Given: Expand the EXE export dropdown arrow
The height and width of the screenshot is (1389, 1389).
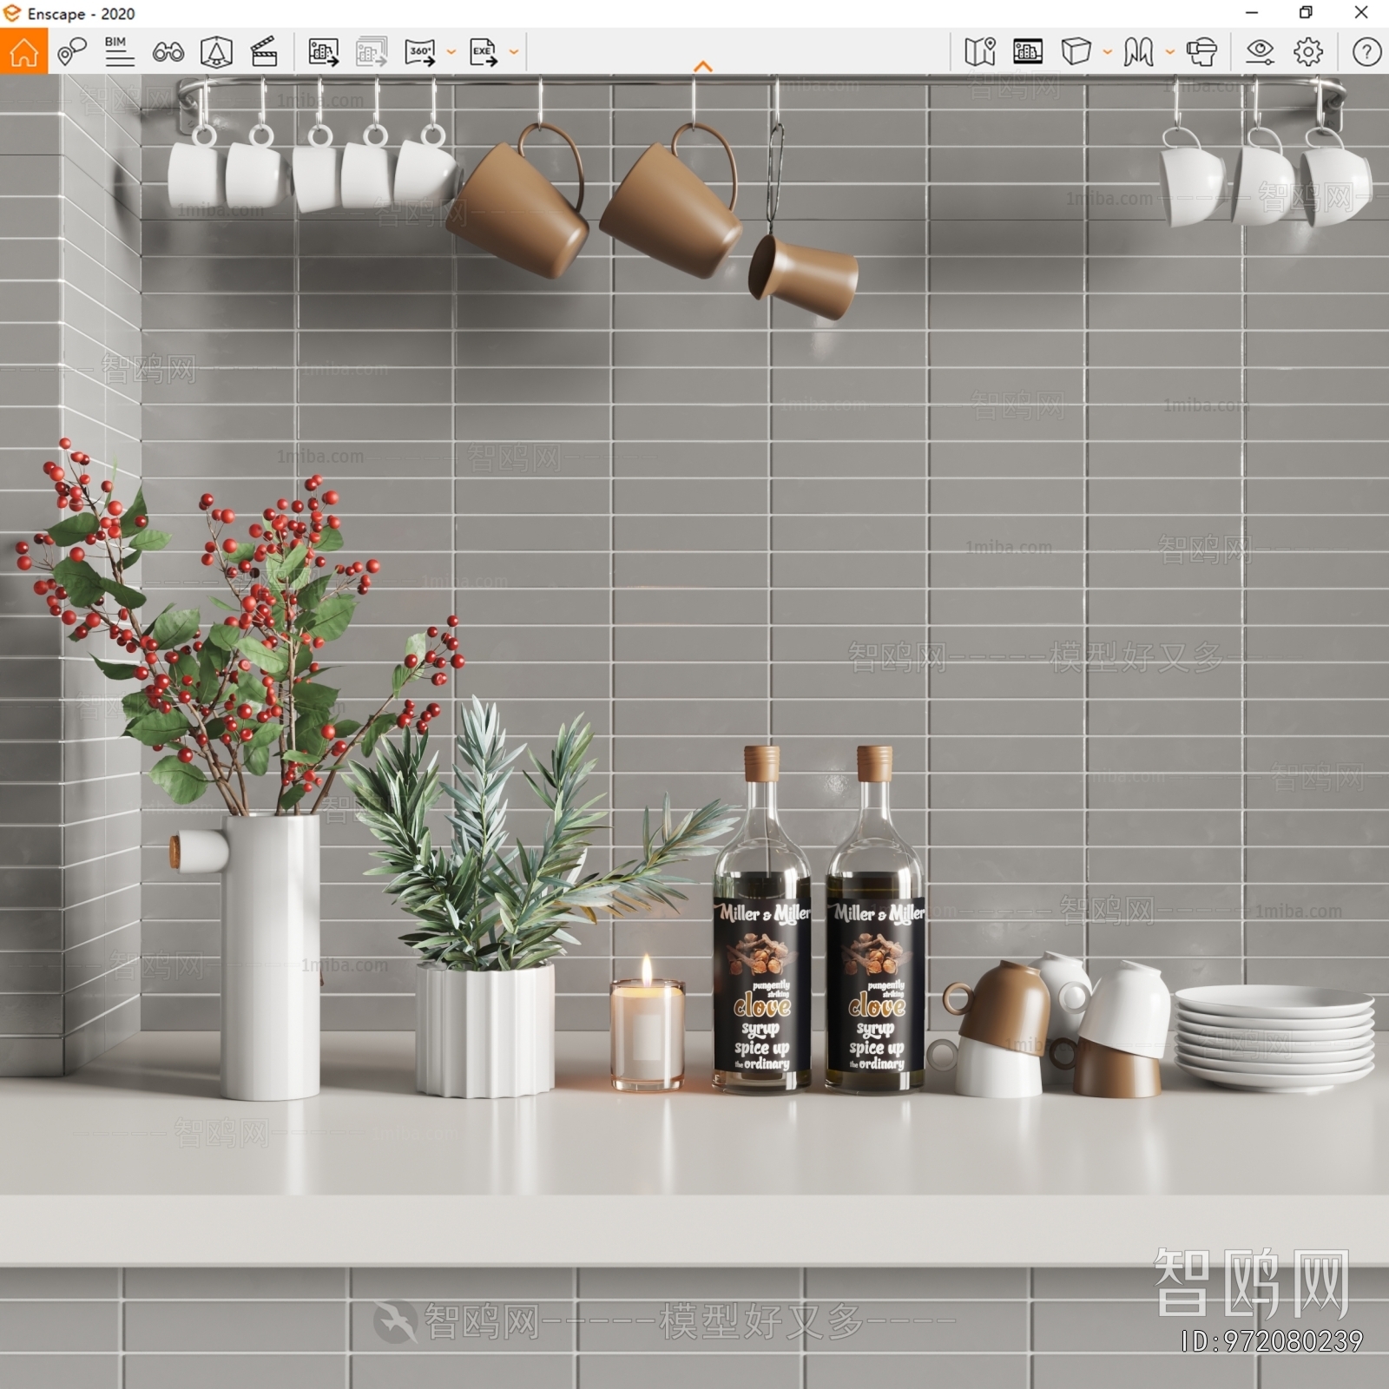Looking at the screenshot, I should point(513,52).
